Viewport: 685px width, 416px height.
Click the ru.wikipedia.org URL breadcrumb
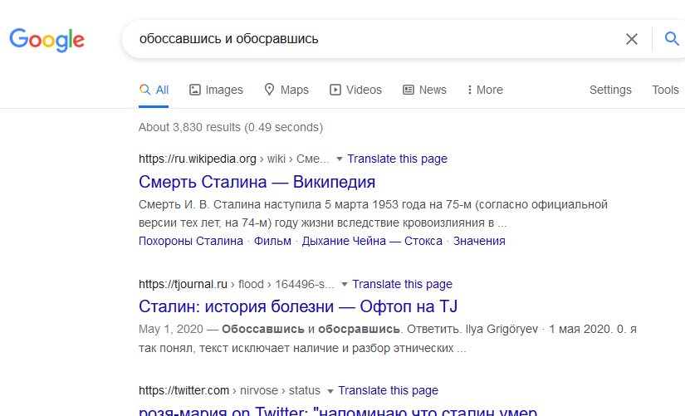click(x=234, y=159)
